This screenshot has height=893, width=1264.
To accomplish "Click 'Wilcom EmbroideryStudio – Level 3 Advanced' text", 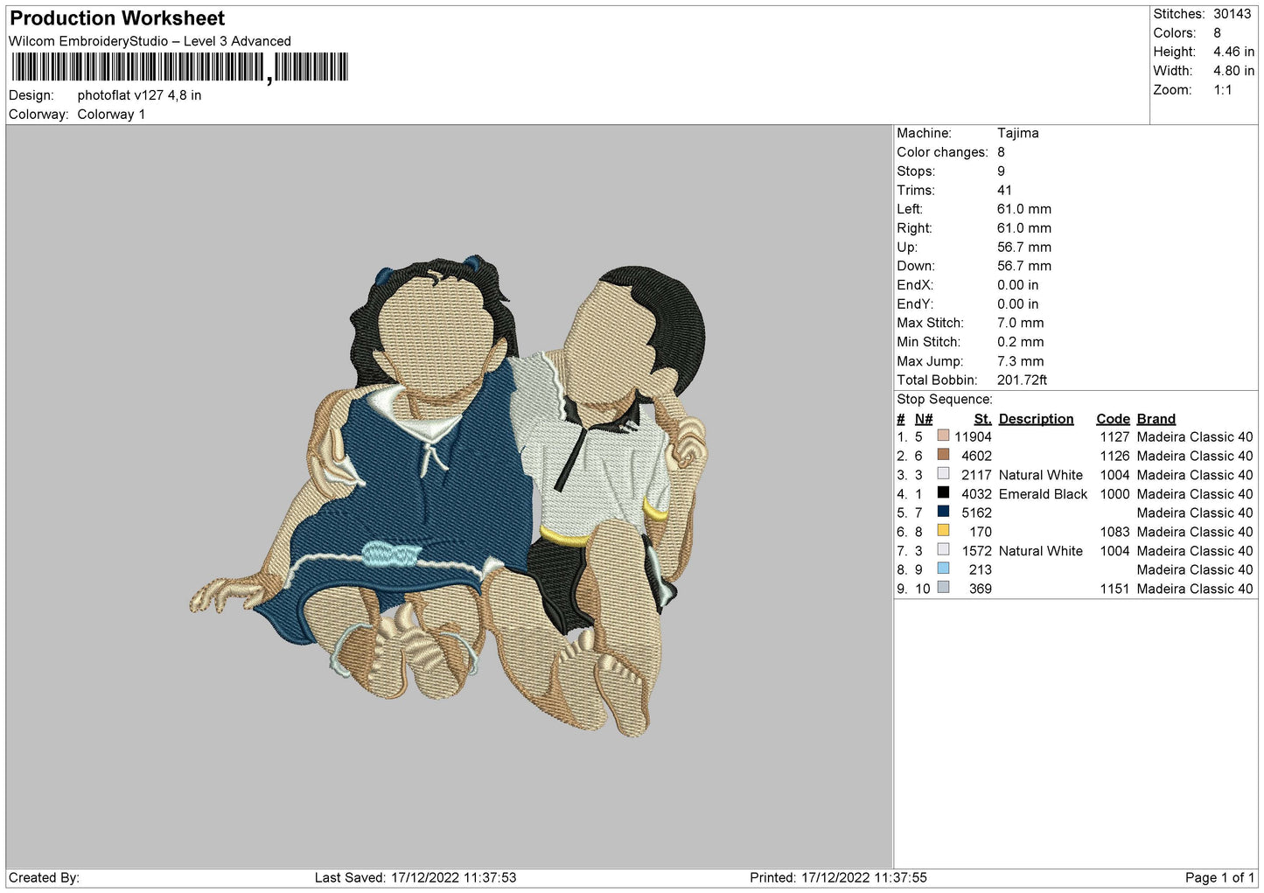I will (150, 41).
